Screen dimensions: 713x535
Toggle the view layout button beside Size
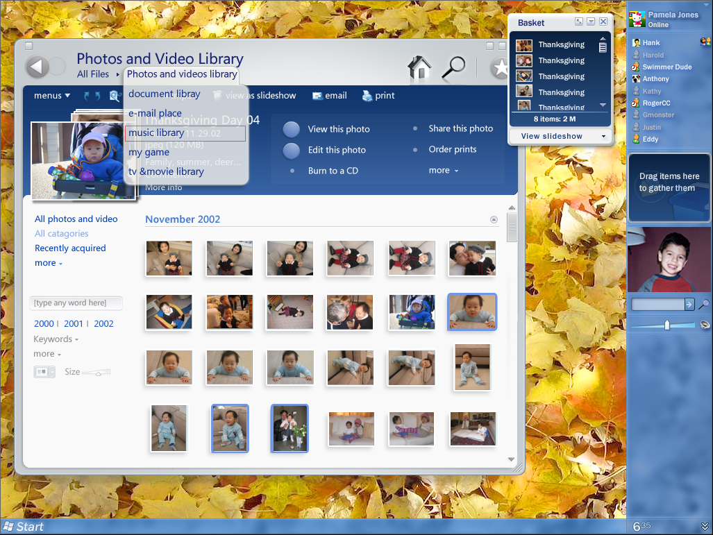point(44,372)
